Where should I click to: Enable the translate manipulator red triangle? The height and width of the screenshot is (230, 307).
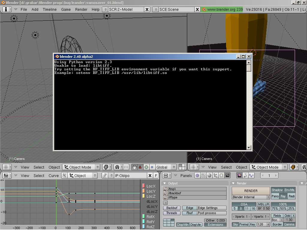coord(140,167)
